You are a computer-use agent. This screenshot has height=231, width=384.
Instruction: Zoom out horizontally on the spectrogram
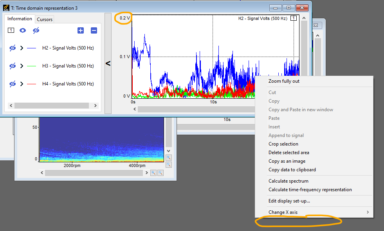coord(160,173)
